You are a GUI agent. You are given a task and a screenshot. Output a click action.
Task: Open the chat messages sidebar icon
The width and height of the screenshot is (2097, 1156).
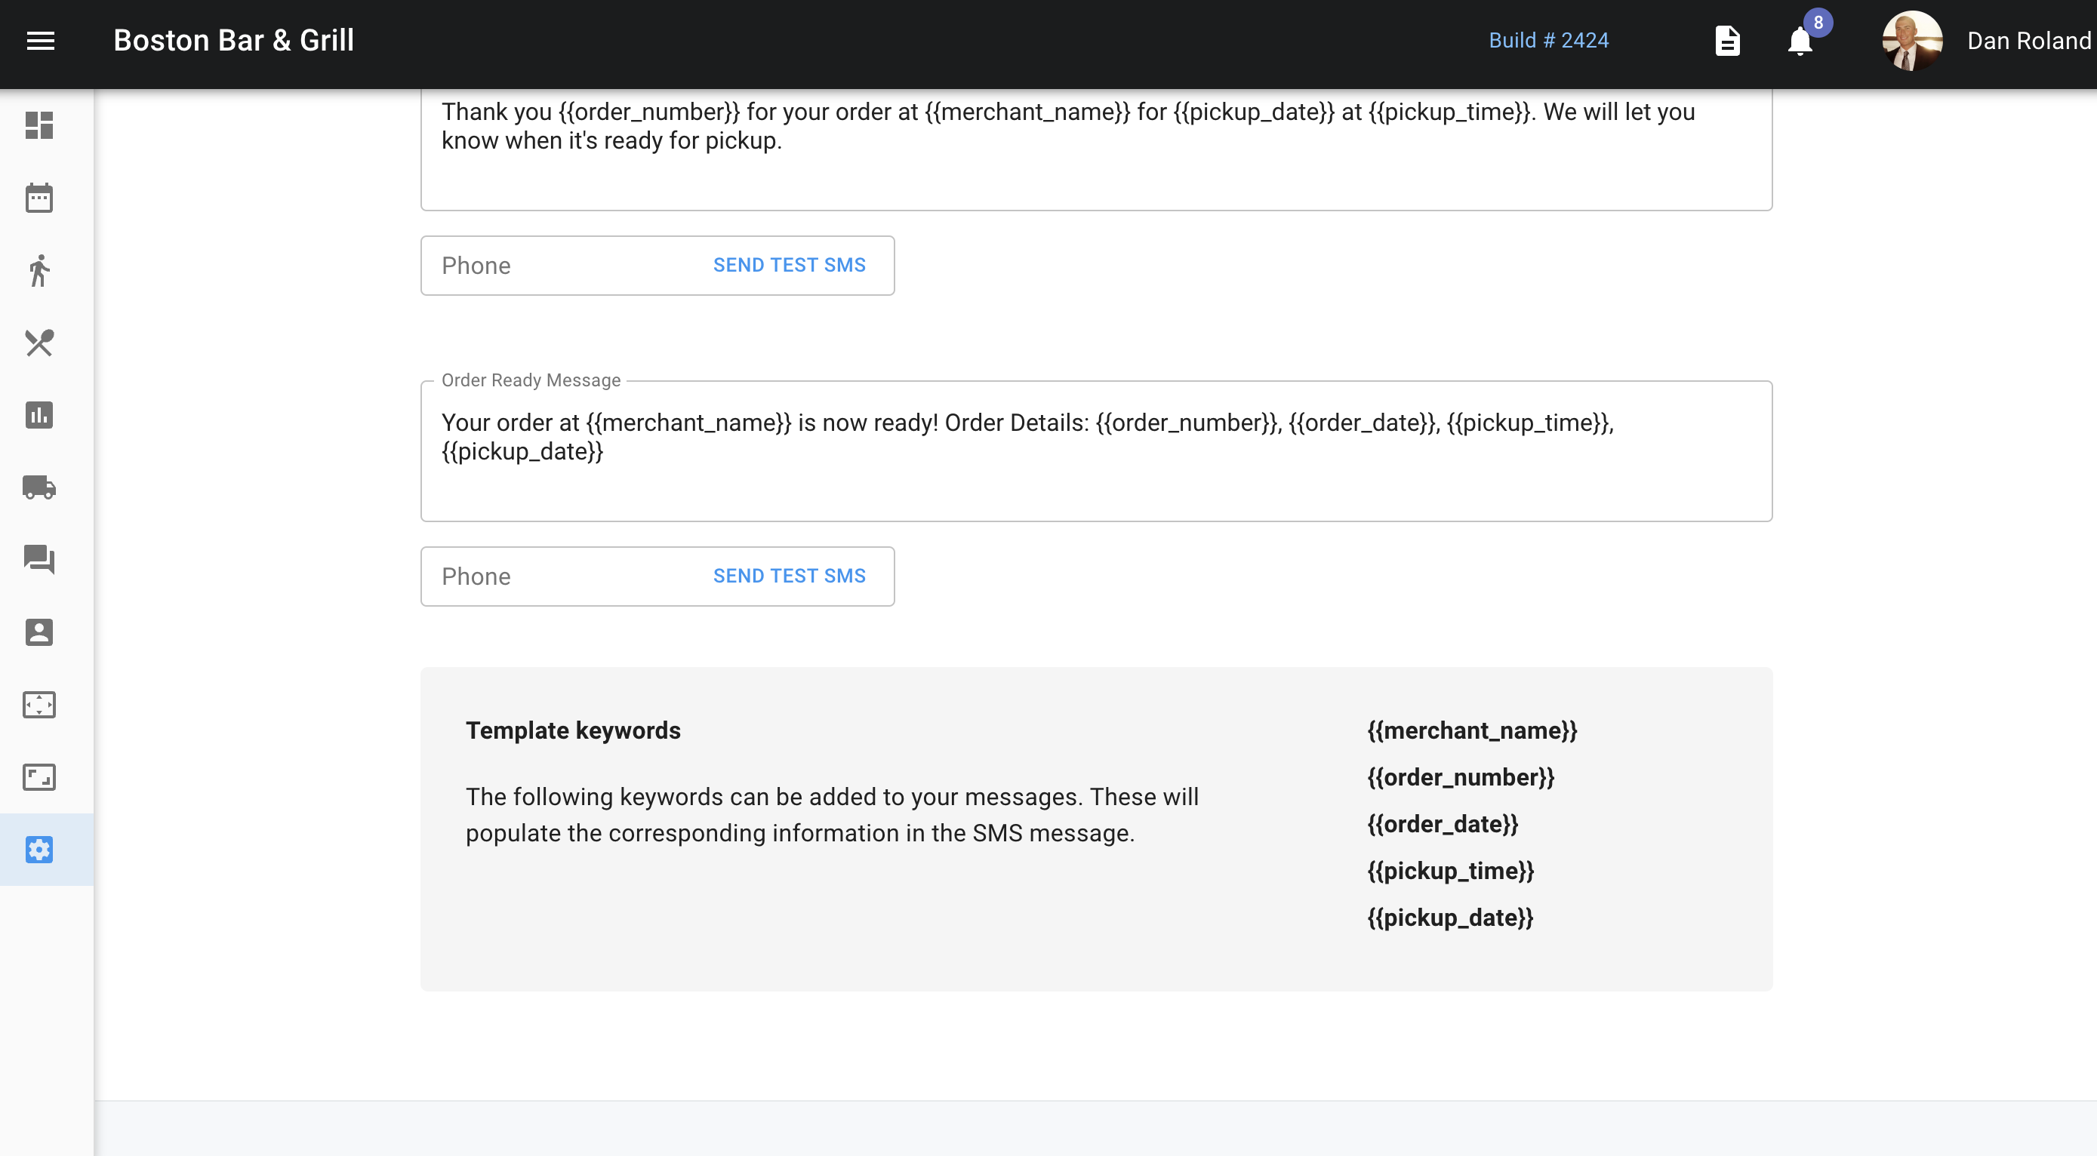click(x=39, y=560)
